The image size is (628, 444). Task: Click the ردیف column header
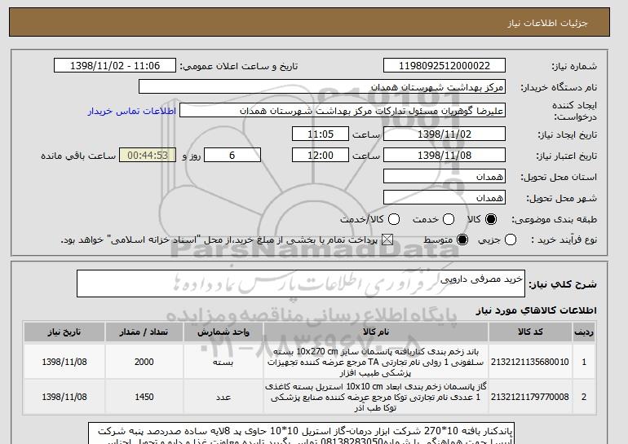click(x=584, y=332)
